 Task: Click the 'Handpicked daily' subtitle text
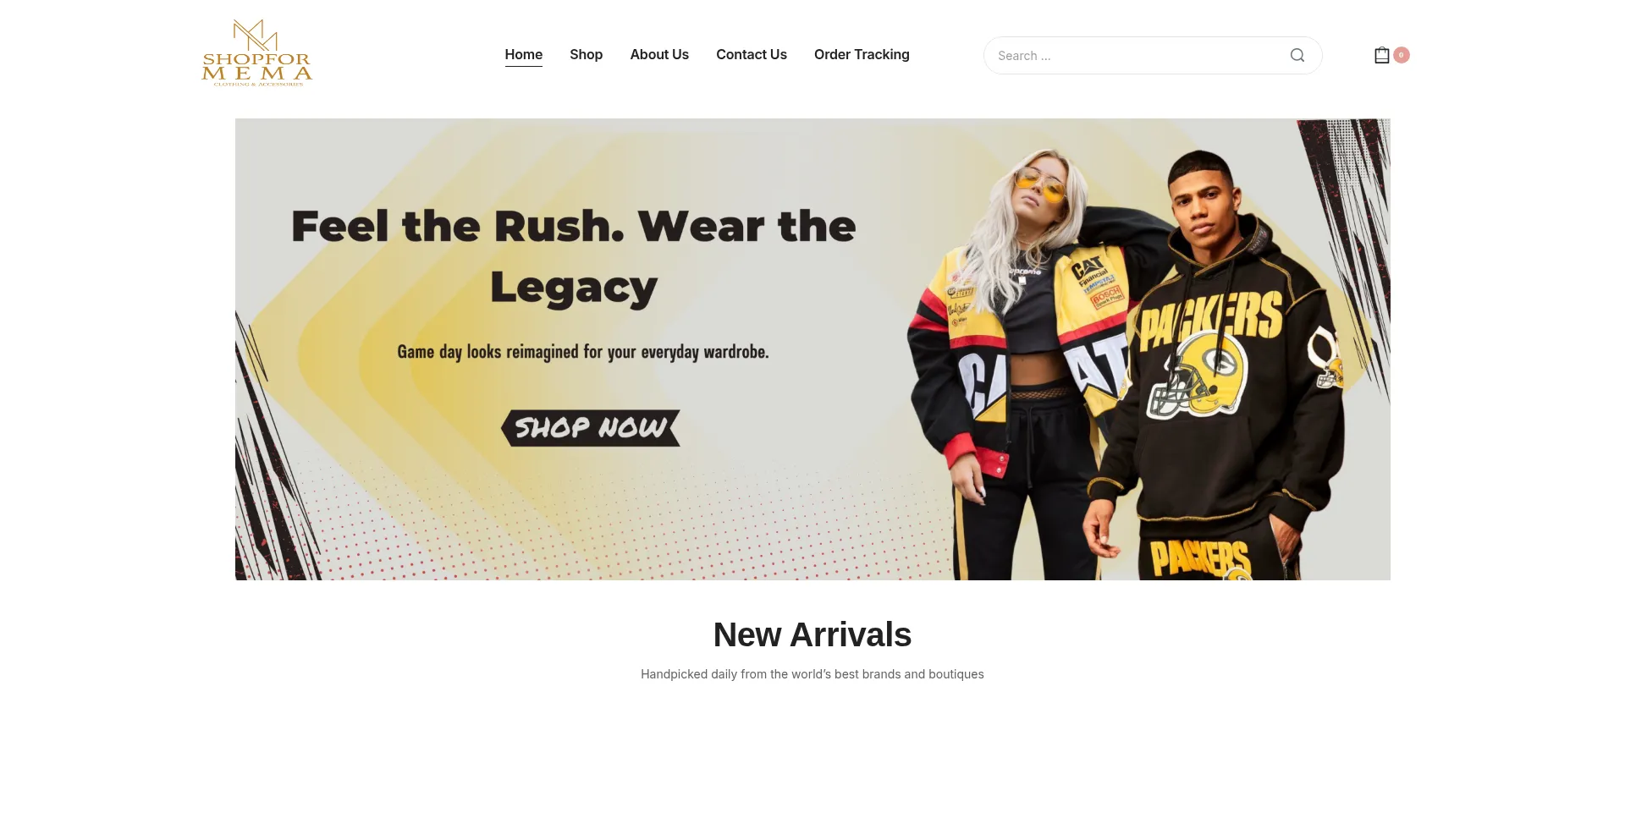(812, 674)
